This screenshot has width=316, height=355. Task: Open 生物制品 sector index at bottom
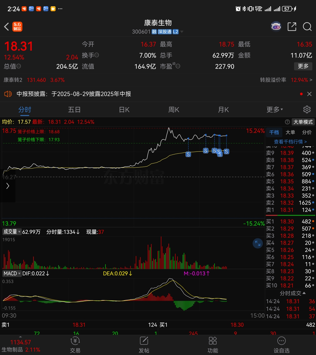[21, 346]
